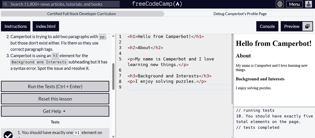Reset this lesson
This screenshot has height=138, width=315.
pyautogui.click(x=55, y=99)
